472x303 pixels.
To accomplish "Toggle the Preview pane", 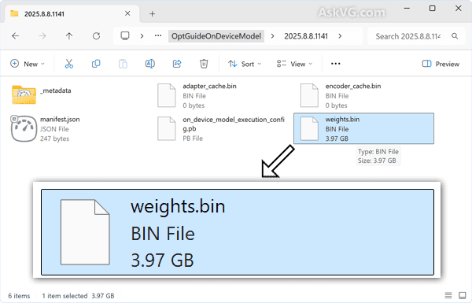I will (x=441, y=64).
